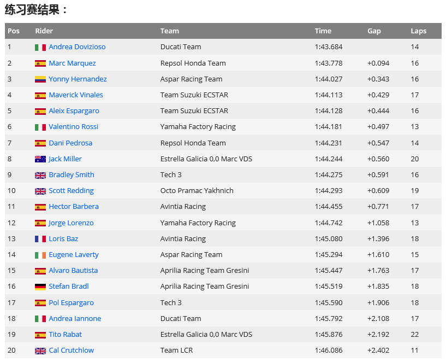The width and height of the screenshot is (446, 362).
Task: Click the Spanish flag next to Marc Marquez
Action: pyautogui.click(x=40, y=63)
